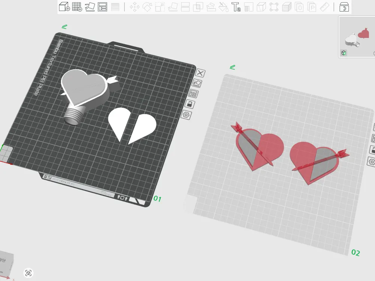The height and width of the screenshot is (281, 375).
Task: Open plate 02 settings hexagon icon
Action: point(372,161)
